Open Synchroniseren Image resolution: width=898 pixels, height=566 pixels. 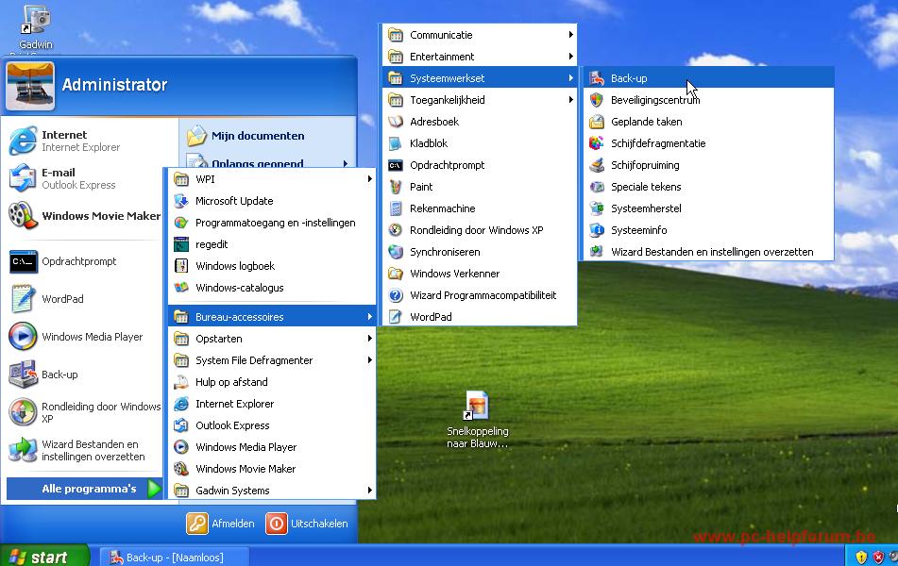(x=480, y=253)
